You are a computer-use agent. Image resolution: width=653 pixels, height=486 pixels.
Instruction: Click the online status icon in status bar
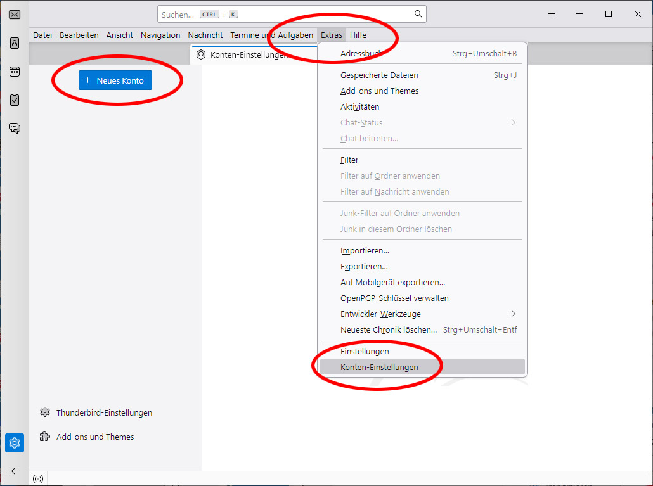tap(38, 479)
